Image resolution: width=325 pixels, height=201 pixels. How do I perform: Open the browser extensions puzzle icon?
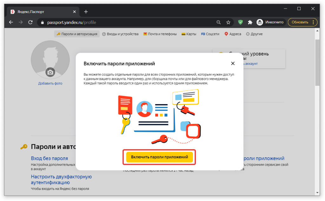pyautogui.click(x=250, y=22)
